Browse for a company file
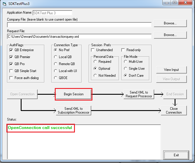 170,23
